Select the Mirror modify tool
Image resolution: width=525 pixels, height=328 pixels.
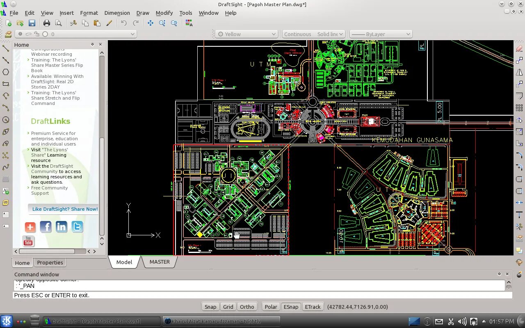pos(519,72)
